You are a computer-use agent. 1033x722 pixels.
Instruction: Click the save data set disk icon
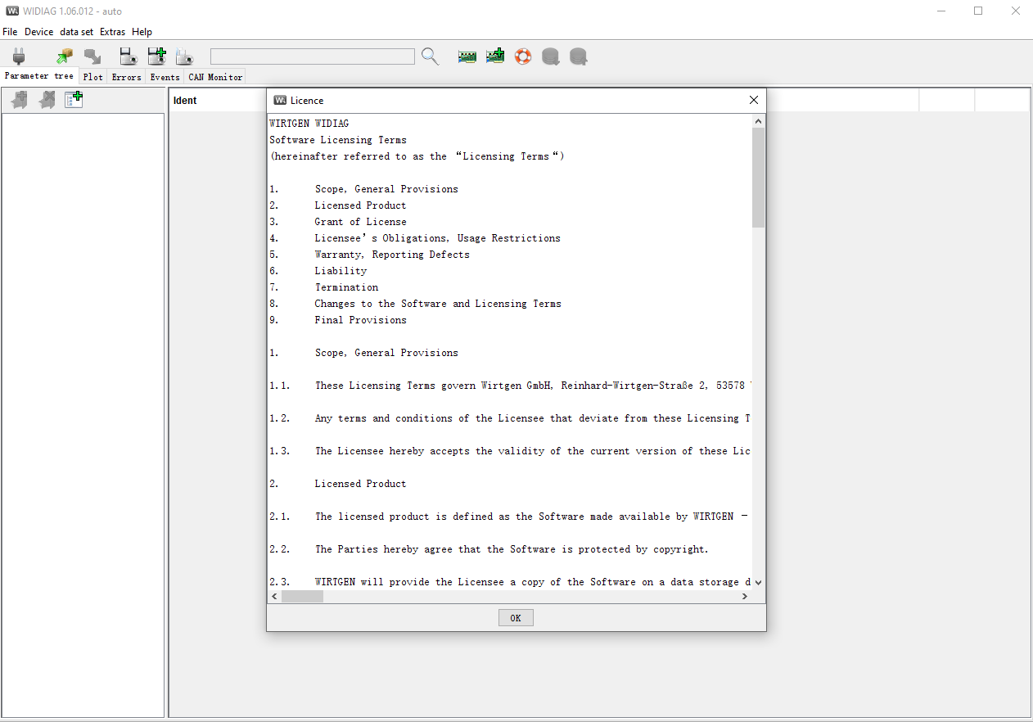pos(128,56)
